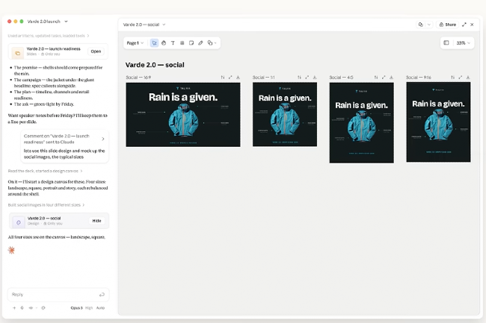Image resolution: width=486 pixels, height=323 pixels.
Task: Click the design icon on Varde 2.0 — social card
Action: (x=19, y=222)
